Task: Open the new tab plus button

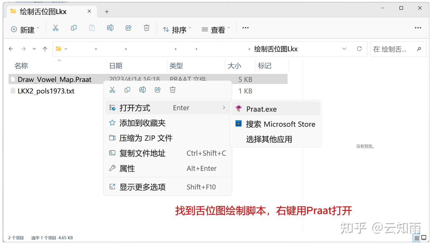Action: (107, 12)
